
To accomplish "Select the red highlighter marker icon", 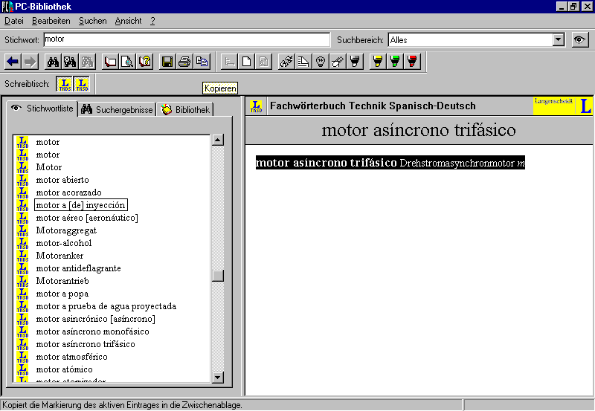I will (x=413, y=62).
